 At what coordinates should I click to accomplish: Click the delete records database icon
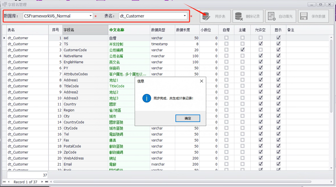click(239, 16)
